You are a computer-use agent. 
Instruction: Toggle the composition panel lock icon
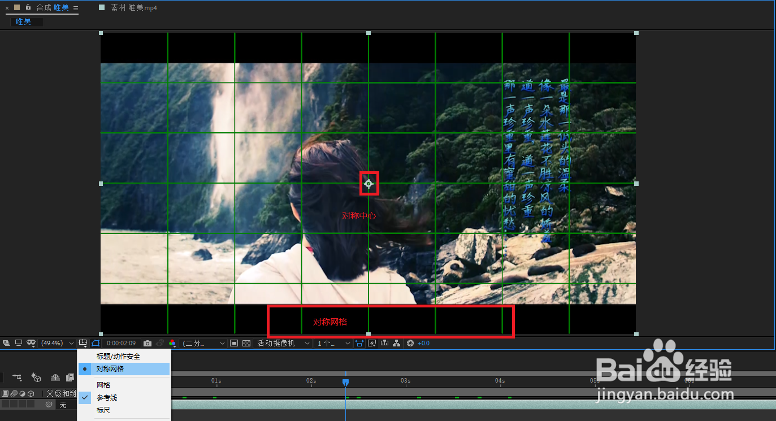pyautogui.click(x=28, y=7)
